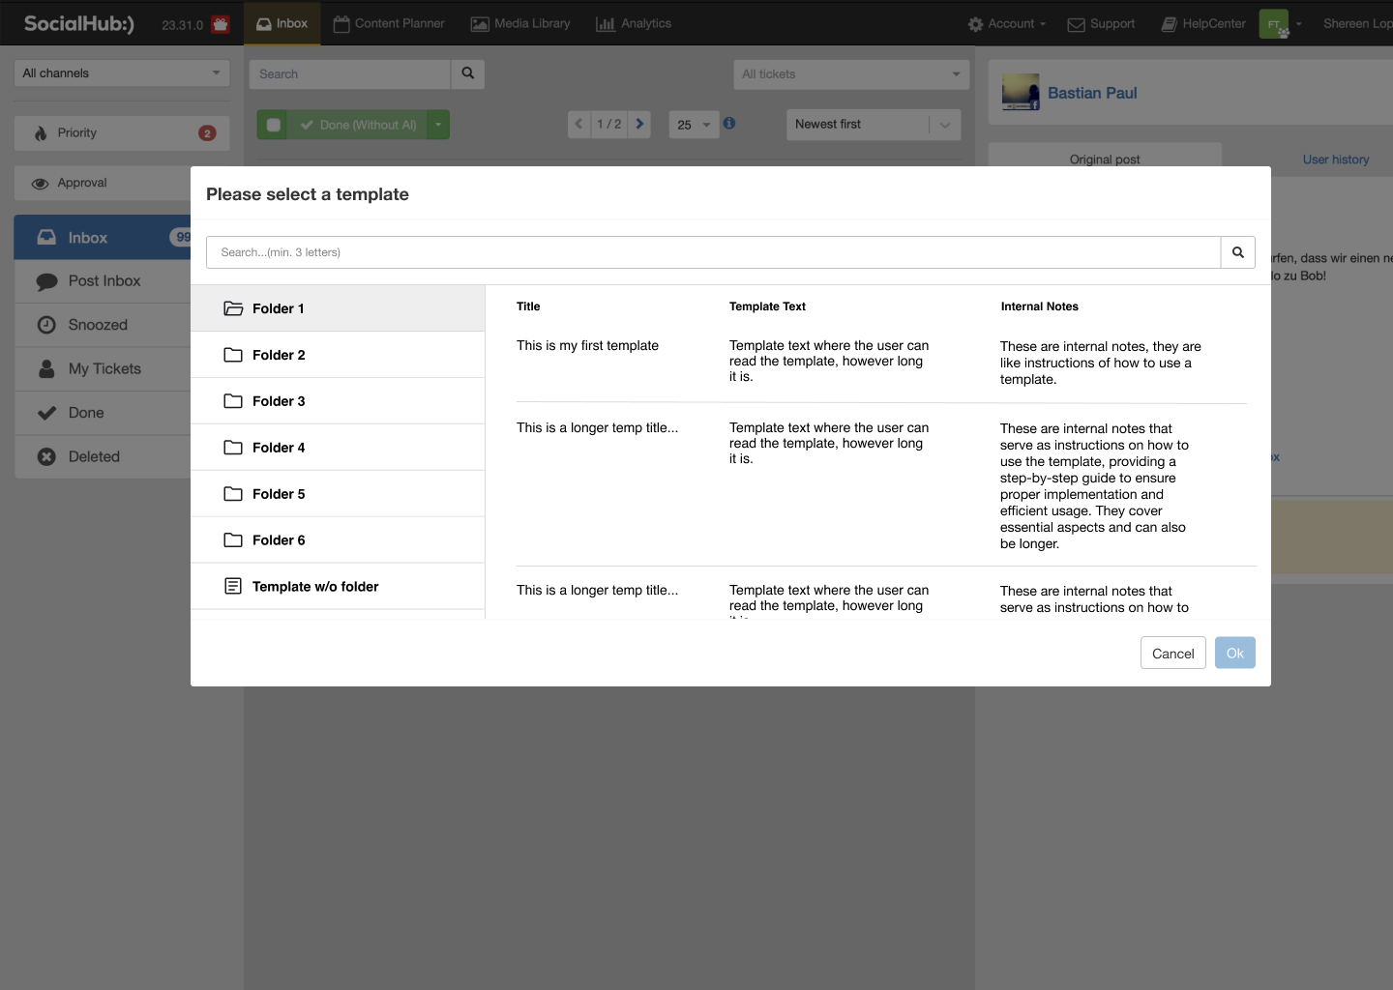Switch to the User history tab
The image size is (1393, 990).
pyautogui.click(x=1336, y=160)
